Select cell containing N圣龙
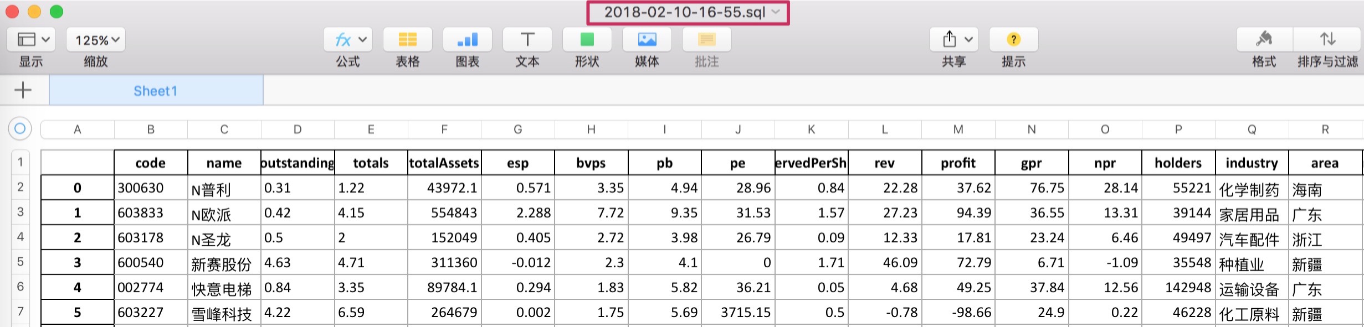The image size is (1364, 327). pyautogui.click(x=224, y=237)
